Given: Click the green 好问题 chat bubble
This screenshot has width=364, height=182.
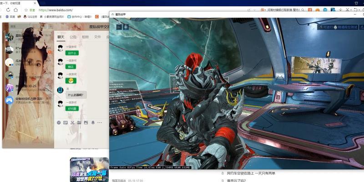Looking at the screenshot, I should [x=72, y=108].
